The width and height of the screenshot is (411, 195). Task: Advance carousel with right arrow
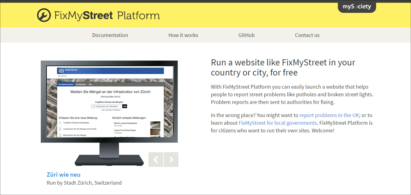coord(171,160)
